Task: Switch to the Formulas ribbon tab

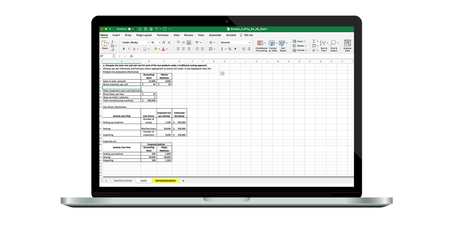Action: [x=163, y=35]
